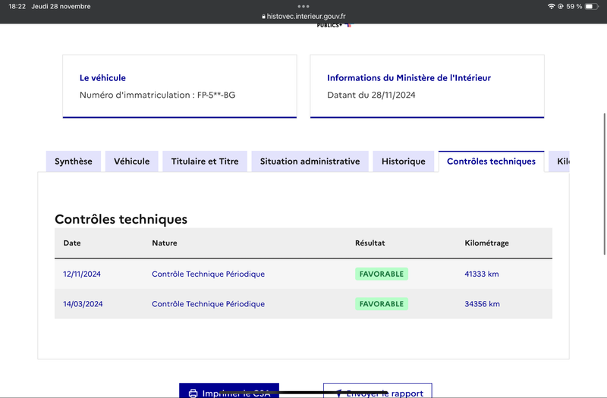This screenshot has width=607, height=398.
Task: Tap the battery indicator icon
Action: pyautogui.click(x=592, y=6)
